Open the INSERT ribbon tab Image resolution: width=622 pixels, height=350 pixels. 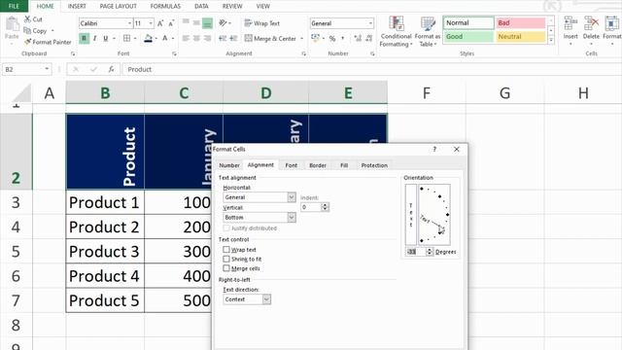point(77,6)
